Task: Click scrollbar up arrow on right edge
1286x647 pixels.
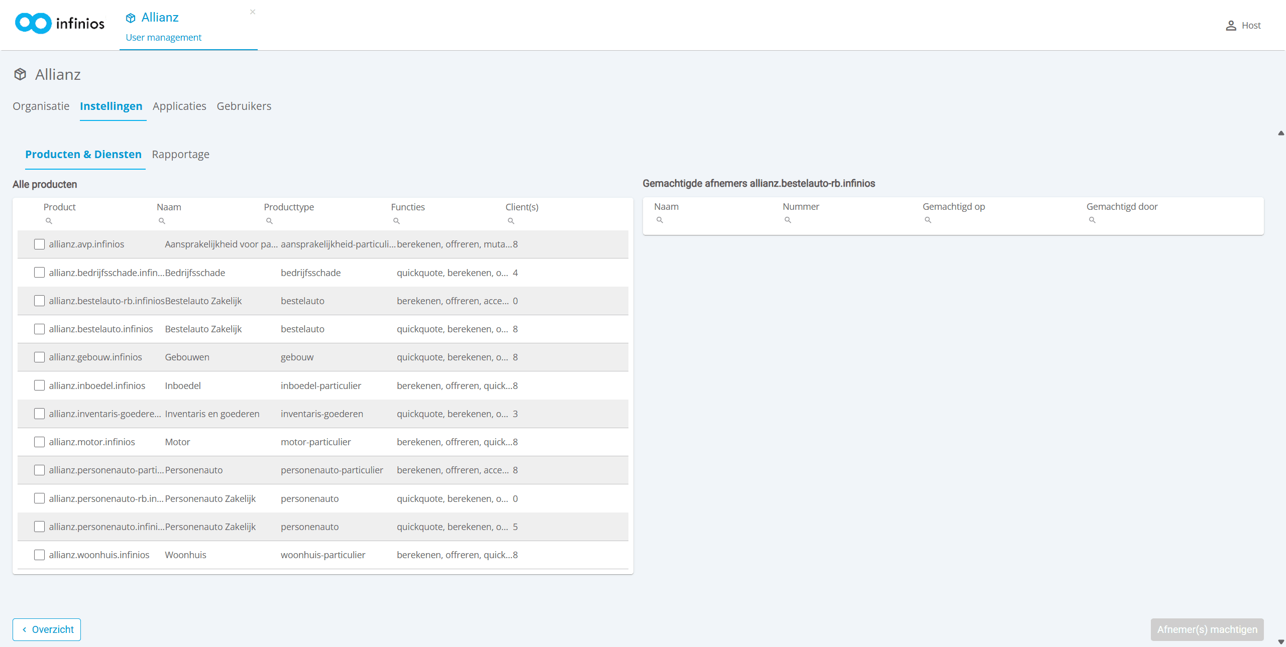Action: click(1281, 133)
